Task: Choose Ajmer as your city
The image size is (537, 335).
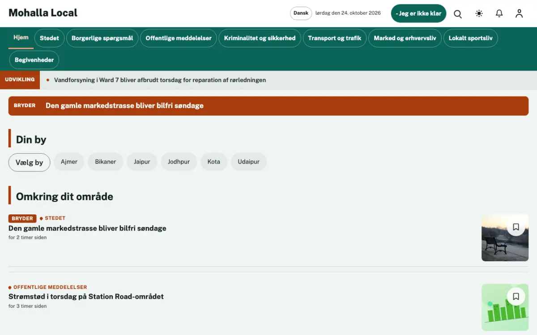Action: [x=69, y=162]
